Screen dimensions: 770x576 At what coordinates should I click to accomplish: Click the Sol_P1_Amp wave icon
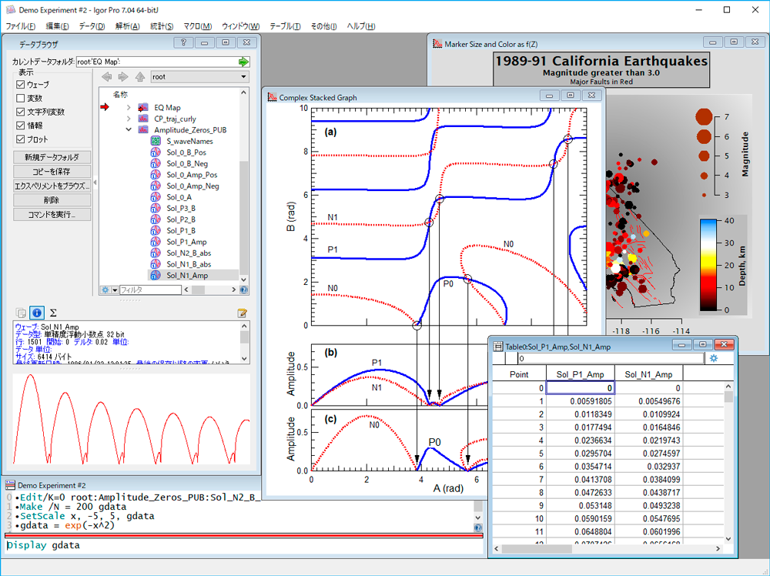pos(156,242)
